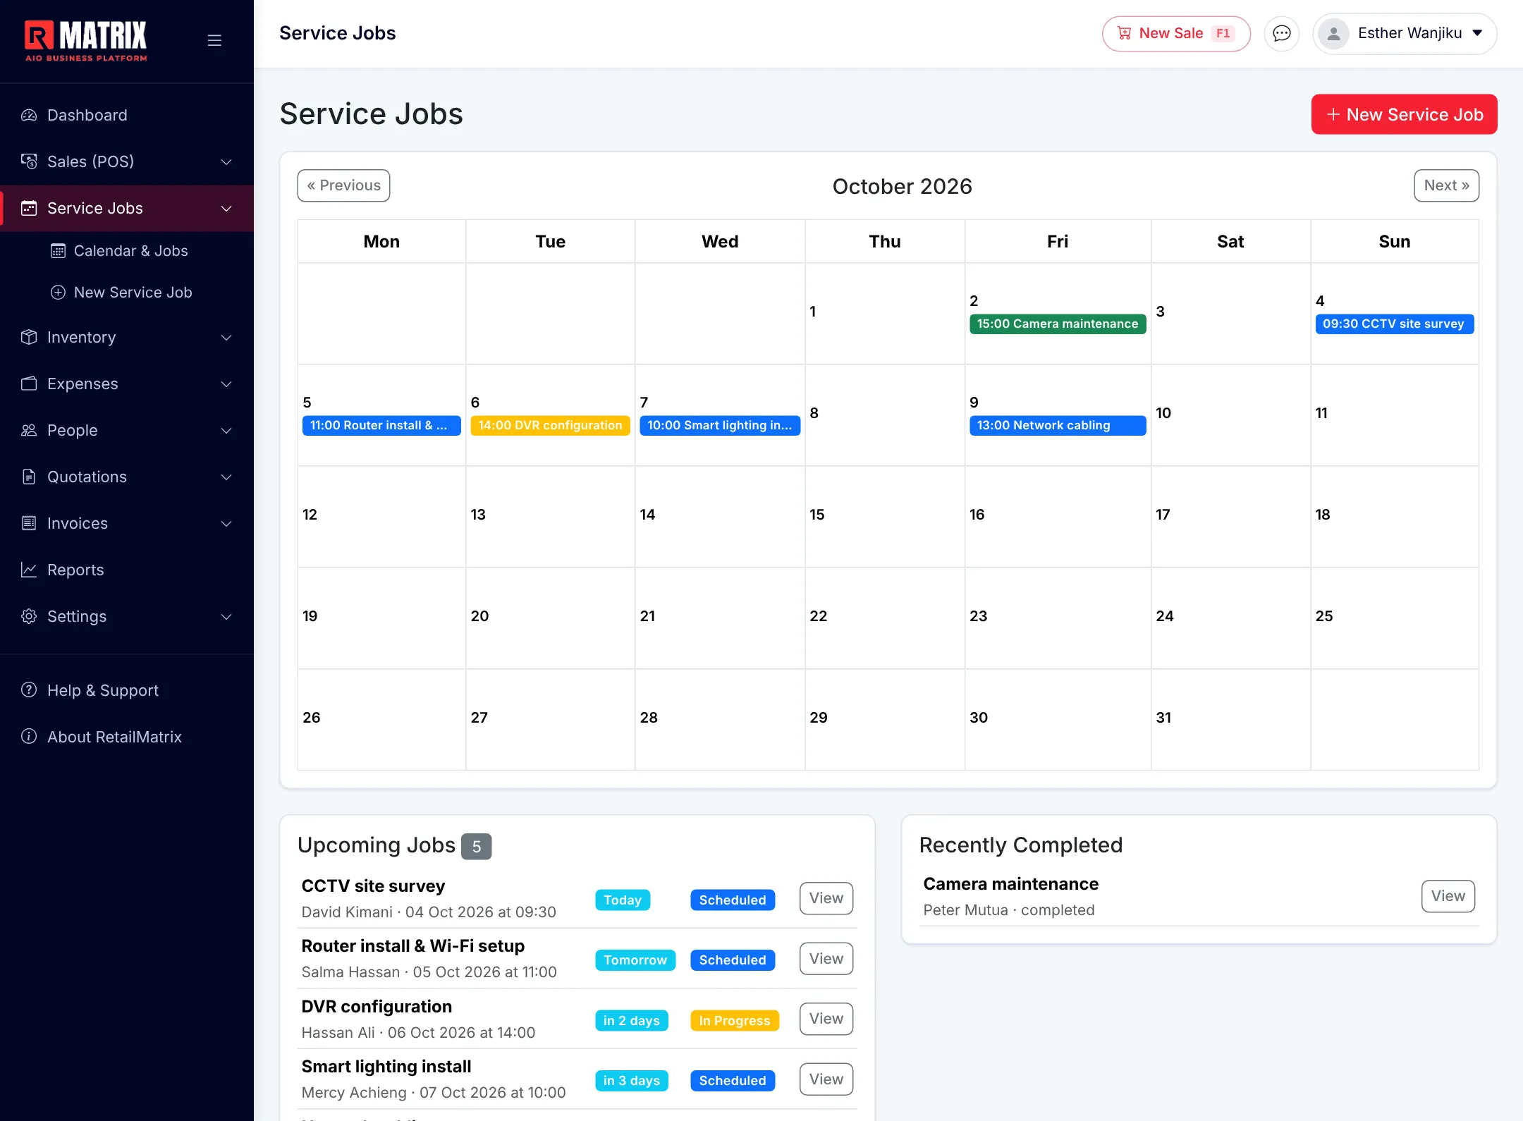Click the People group icon
The width and height of the screenshot is (1523, 1121).
(29, 430)
